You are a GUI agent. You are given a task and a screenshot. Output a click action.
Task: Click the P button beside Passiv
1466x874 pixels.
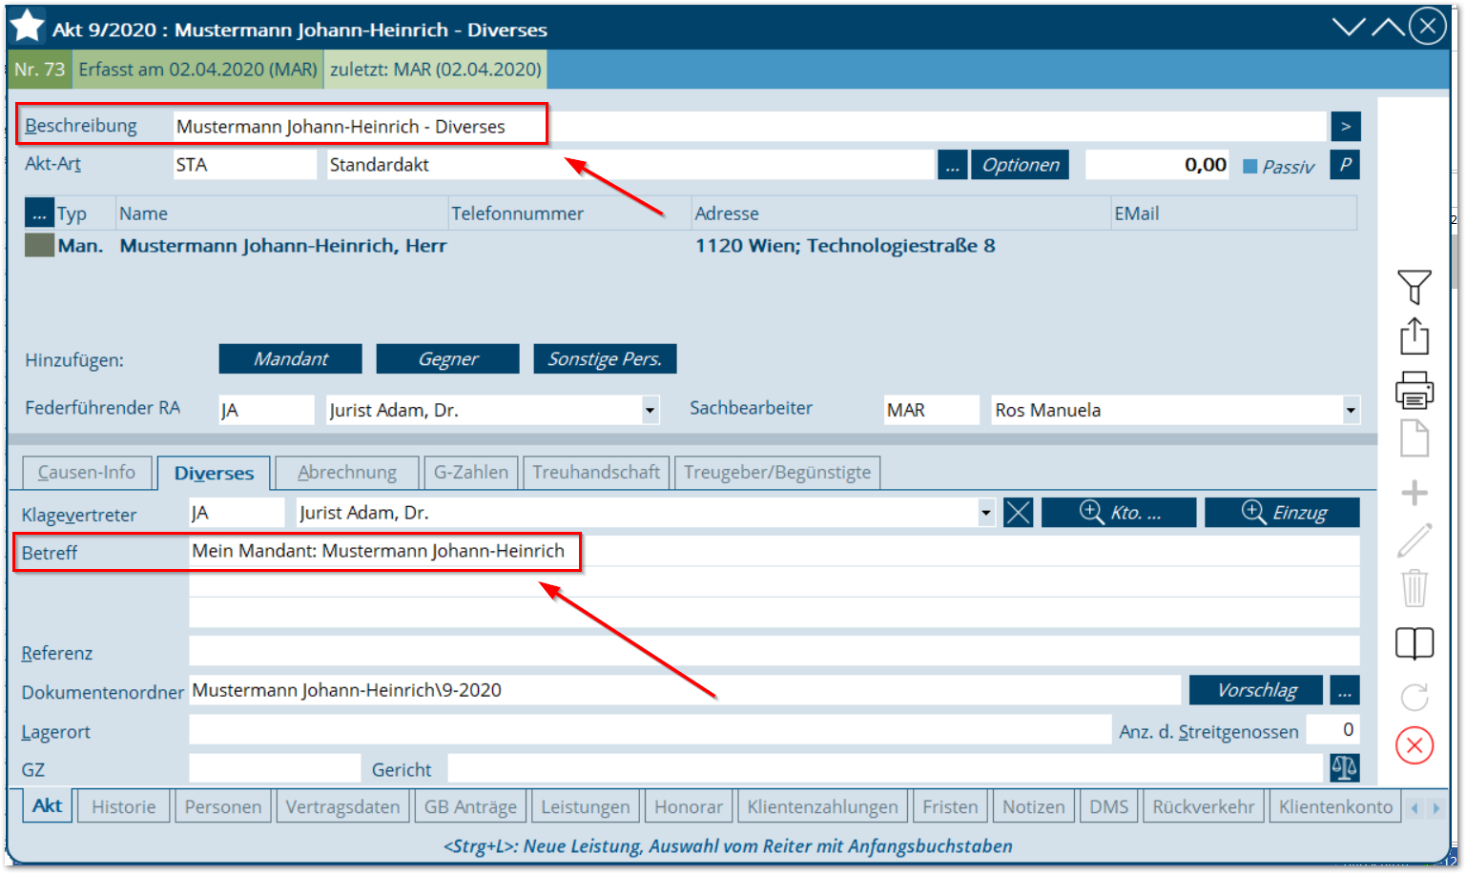click(1345, 164)
